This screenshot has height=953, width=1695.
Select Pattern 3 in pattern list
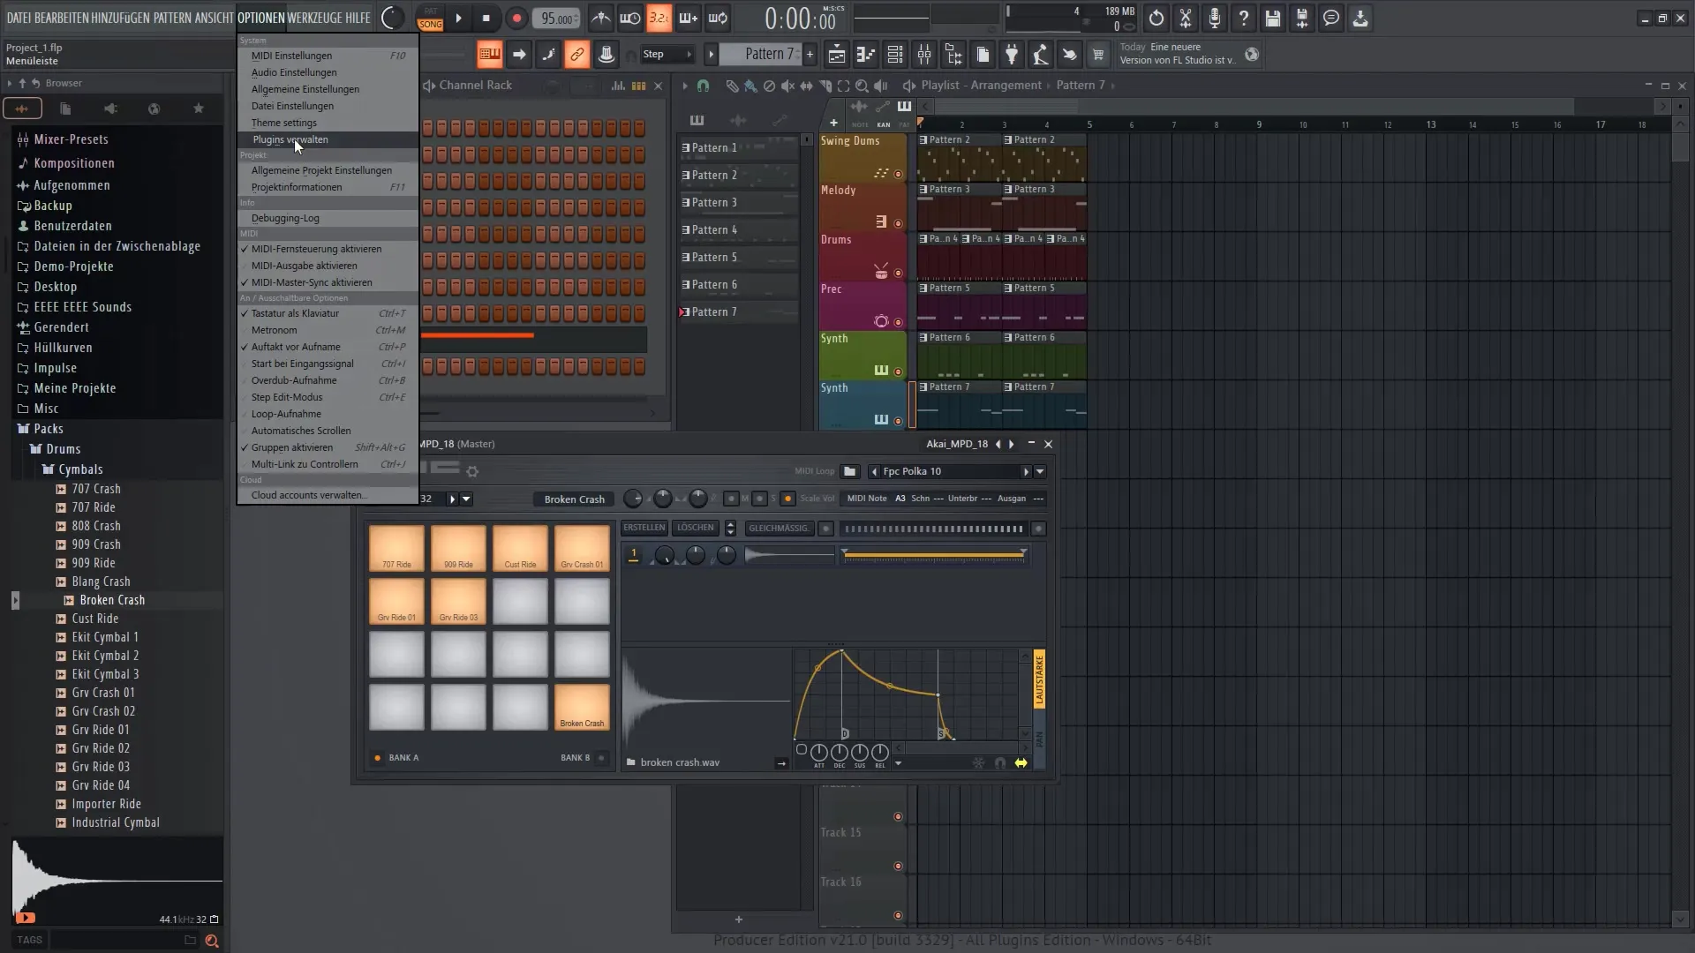tap(738, 203)
